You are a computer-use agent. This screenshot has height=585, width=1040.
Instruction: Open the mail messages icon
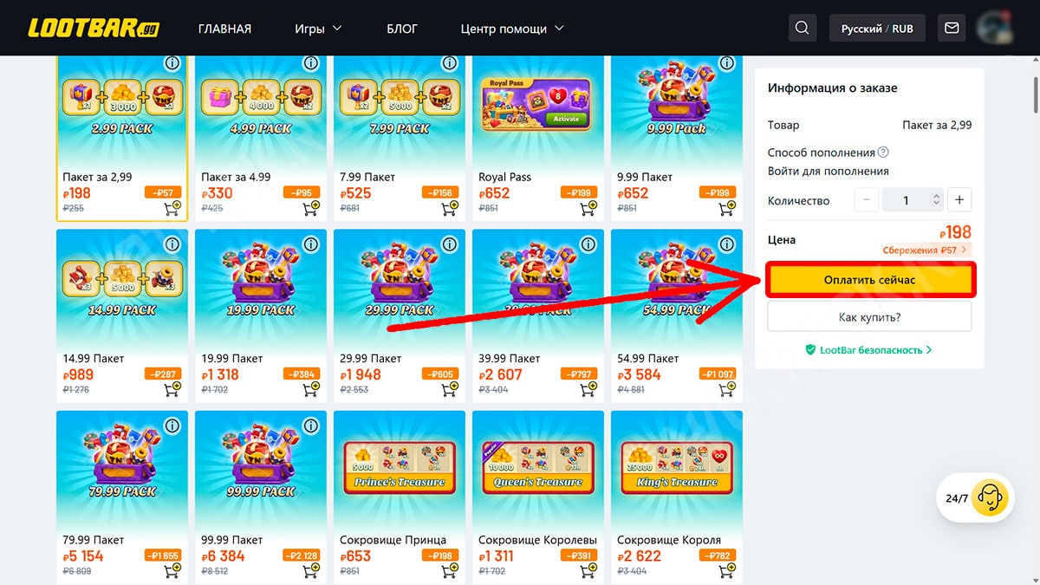pos(952,29)
